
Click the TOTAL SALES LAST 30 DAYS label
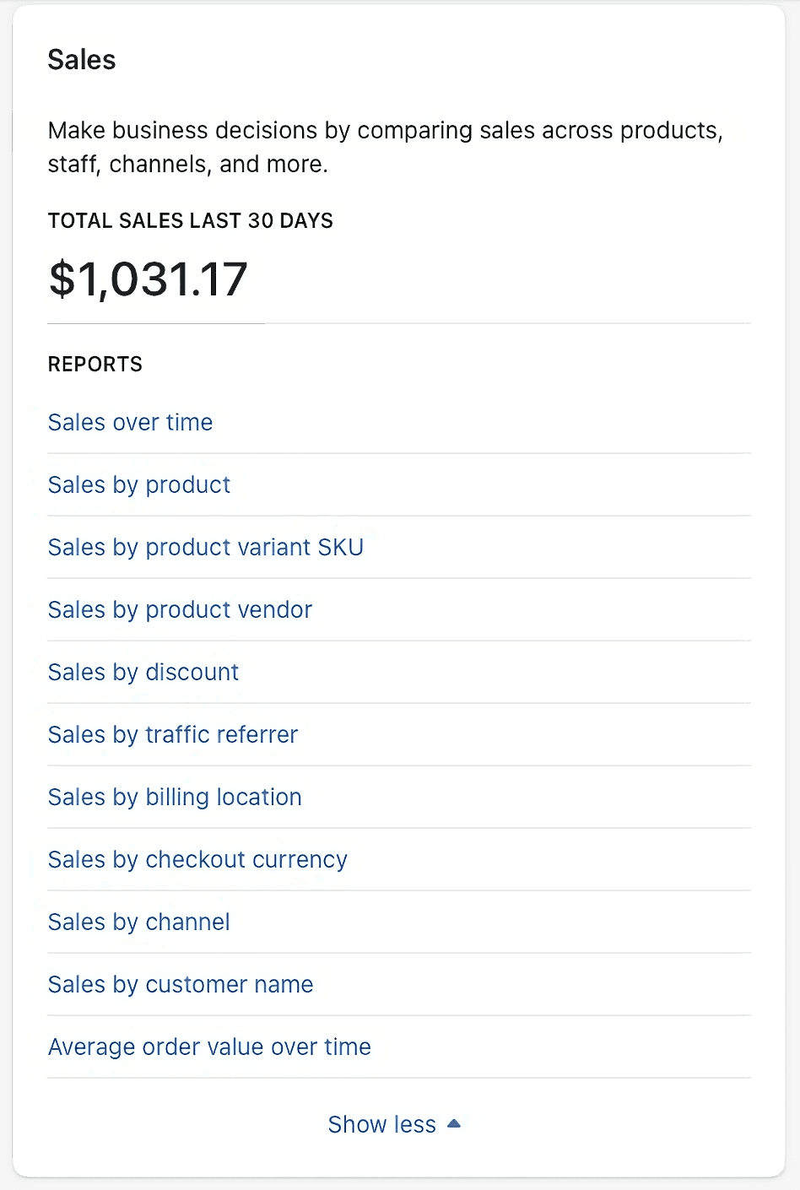[x=191, y=221]
